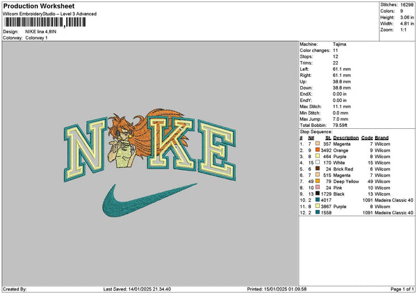Click the 'N#' column header
Image resolution: width=417 pixels, height=294 pixels.
[x=311, y=138]
